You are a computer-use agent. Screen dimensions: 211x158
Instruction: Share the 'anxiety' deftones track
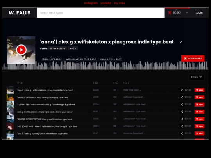point(182,97)
